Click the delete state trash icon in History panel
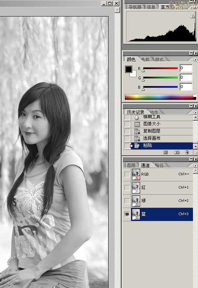The image size is (198, 288). [187, 152]
